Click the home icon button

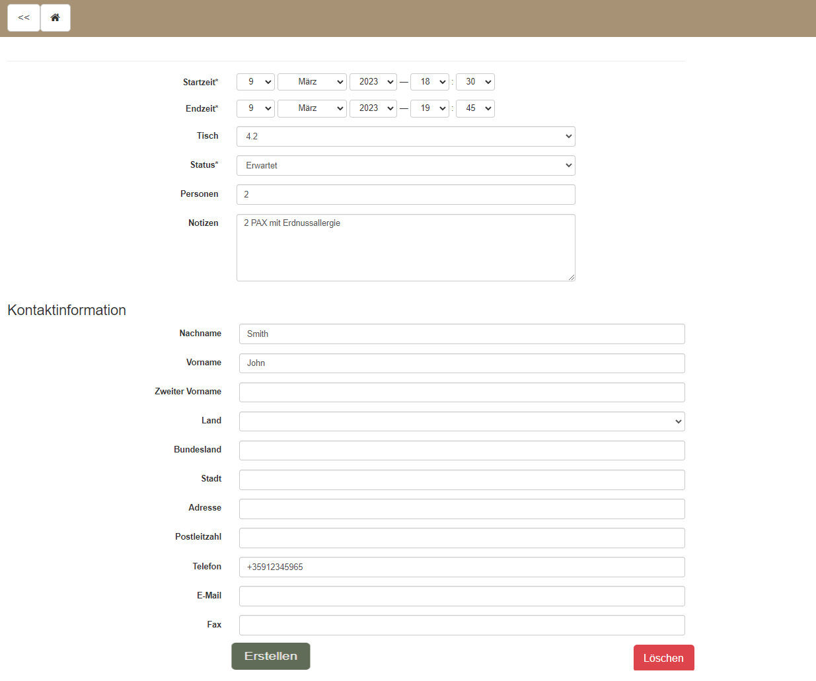[56, 18]
